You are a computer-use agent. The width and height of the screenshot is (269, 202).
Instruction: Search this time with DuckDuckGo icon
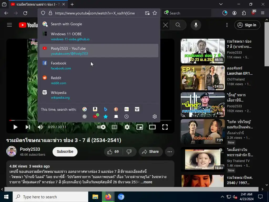tap(116, 109)
